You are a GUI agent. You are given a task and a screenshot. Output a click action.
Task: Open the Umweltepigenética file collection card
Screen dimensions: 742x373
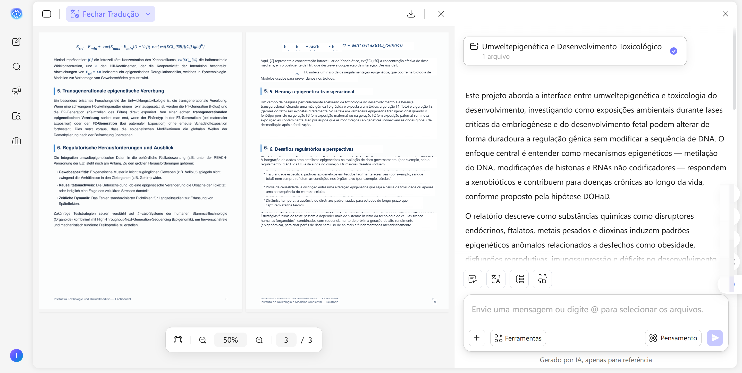[x=575, y=51]
